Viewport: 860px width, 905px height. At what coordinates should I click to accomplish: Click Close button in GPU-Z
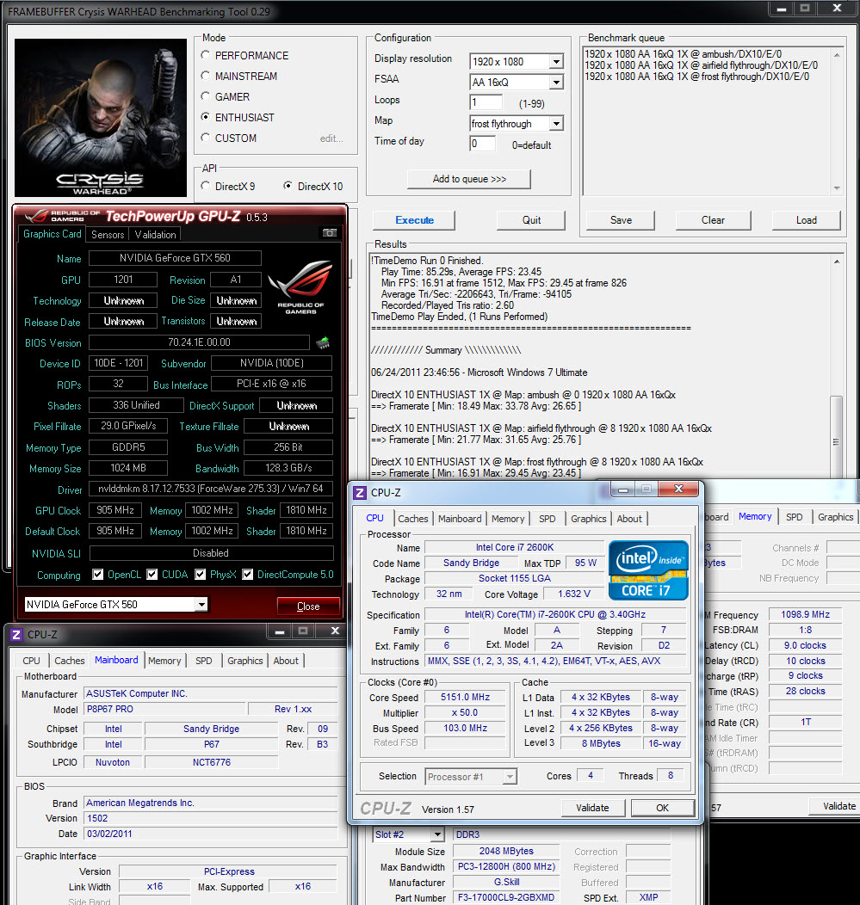click(308, 606)
